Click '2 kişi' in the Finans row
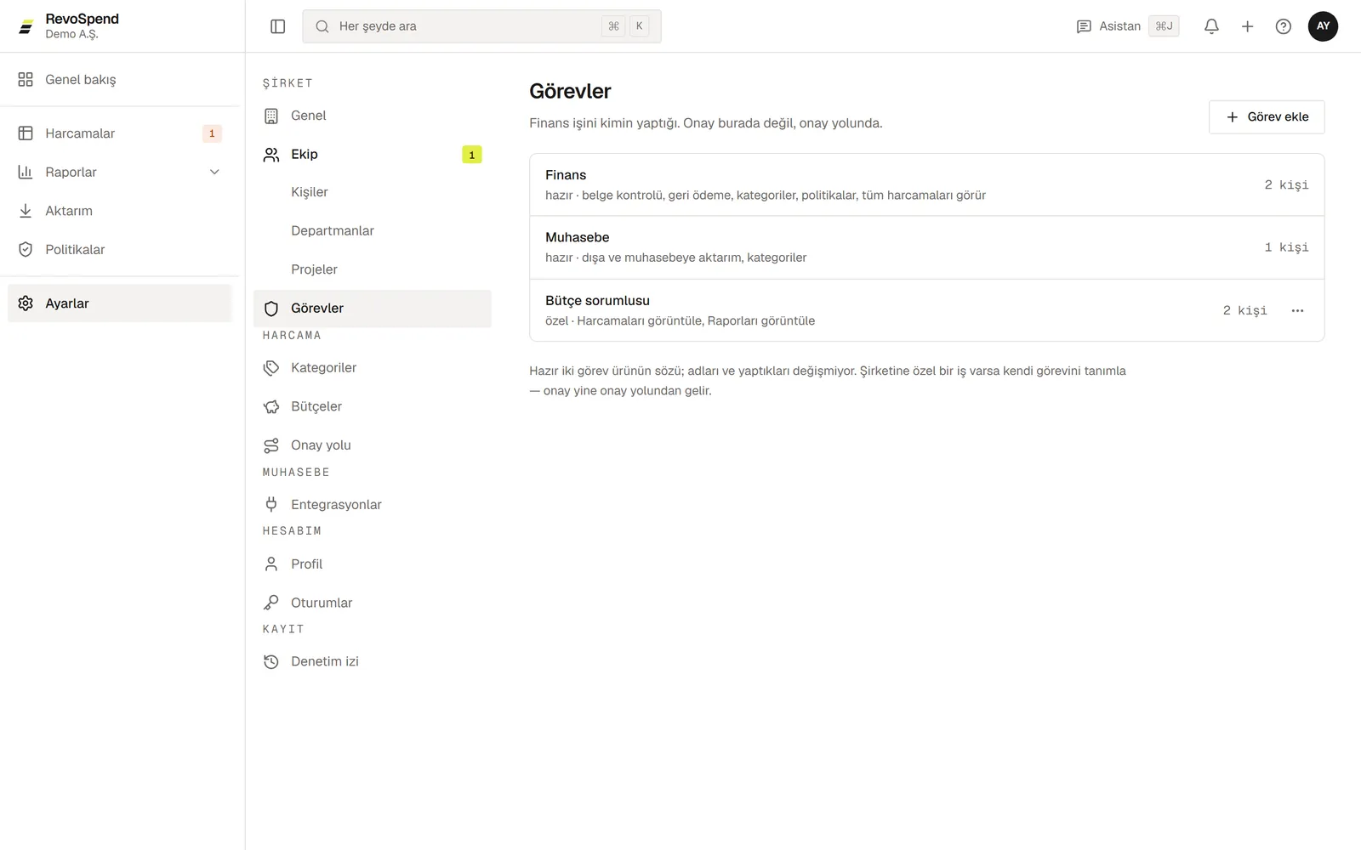This screenshot has width=1361, height=850. point(1286,184)
